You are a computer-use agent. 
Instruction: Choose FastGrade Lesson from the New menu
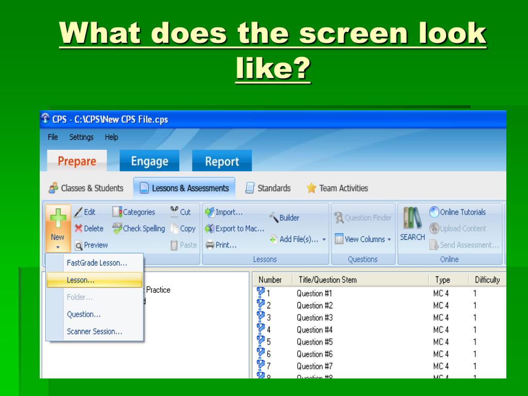coord(94,263)
